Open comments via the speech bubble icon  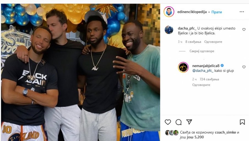tap(178, 122)
